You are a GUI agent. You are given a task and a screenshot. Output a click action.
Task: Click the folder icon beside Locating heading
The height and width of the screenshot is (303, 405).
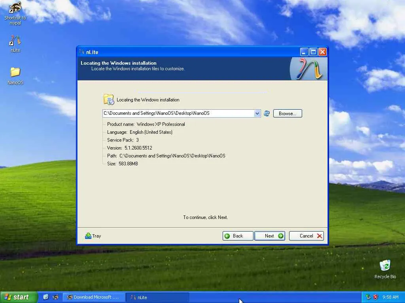109,99
